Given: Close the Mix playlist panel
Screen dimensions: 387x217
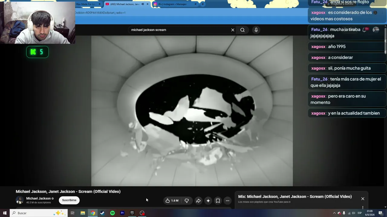Looking at the screenshot, I should (x=363, y=199).
